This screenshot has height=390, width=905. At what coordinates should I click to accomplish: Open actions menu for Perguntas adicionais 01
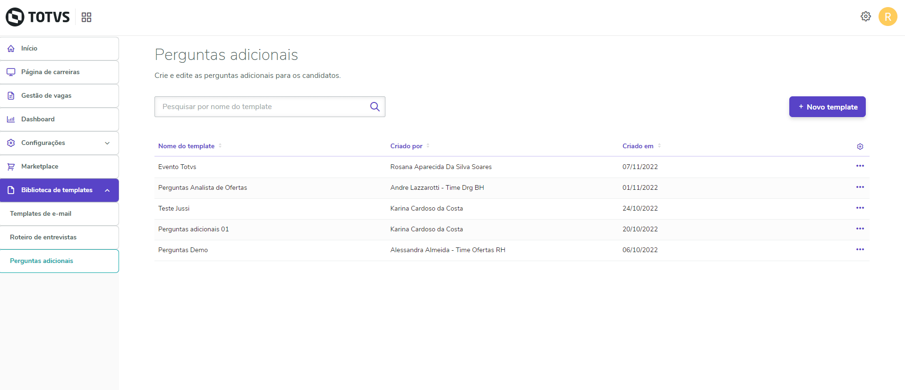(860, 229)
